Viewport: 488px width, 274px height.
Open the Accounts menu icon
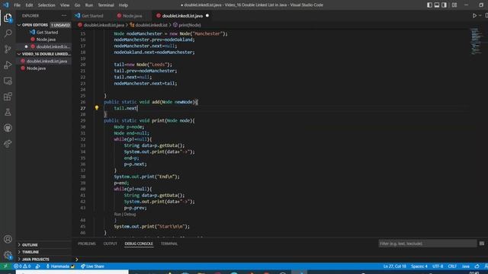[x=8, y=239]
